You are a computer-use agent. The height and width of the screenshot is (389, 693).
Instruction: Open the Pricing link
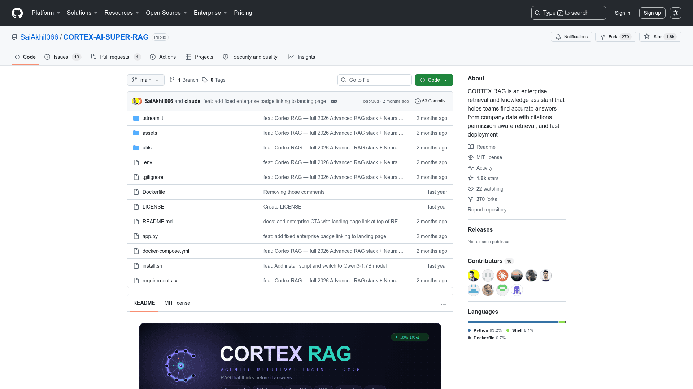click(x=243, y=13)
